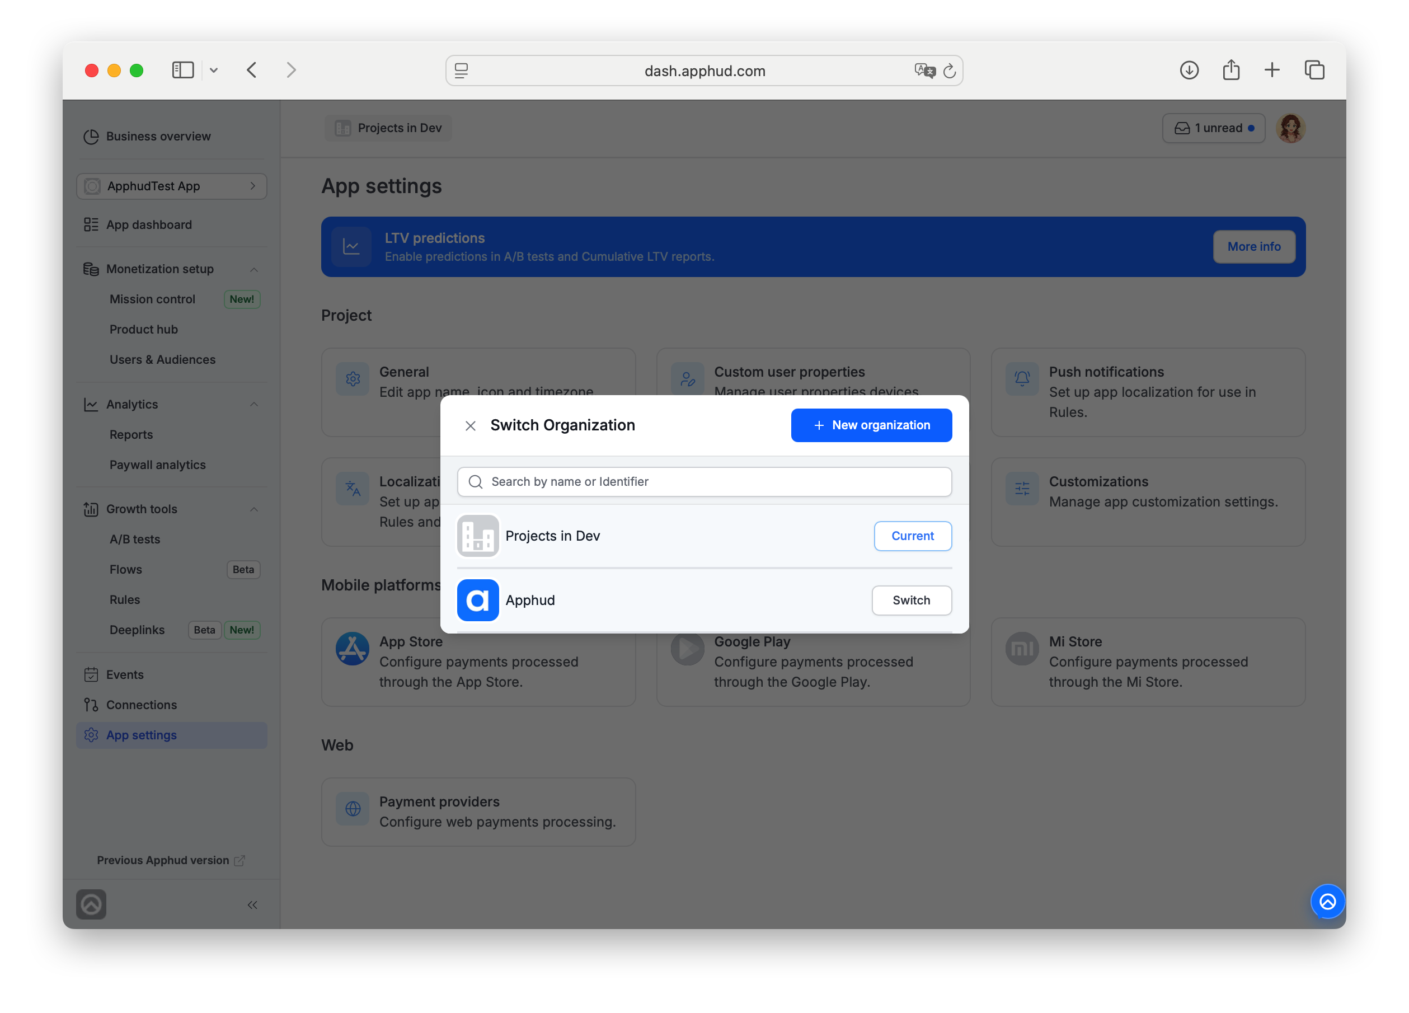Click the Current button for Projects in Dev

912,536
